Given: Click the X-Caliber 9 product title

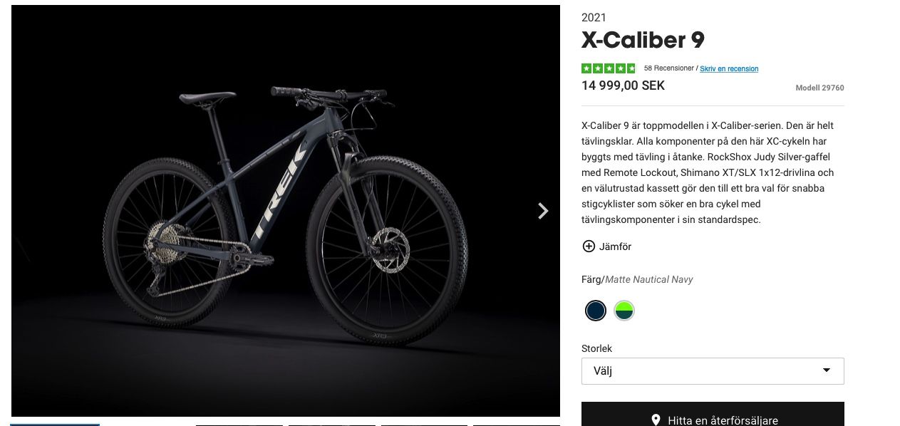Looking at the screenshot, I should (x=643, y=40).
